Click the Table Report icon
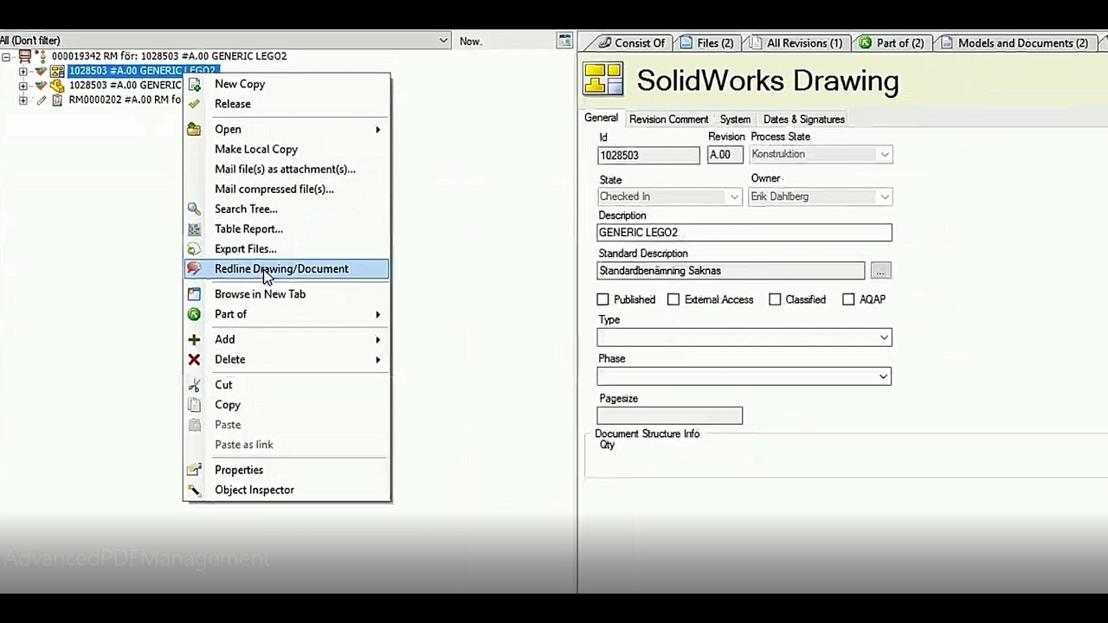The image size is (1108, 623). pyautogui.click(x=195, y=228)
